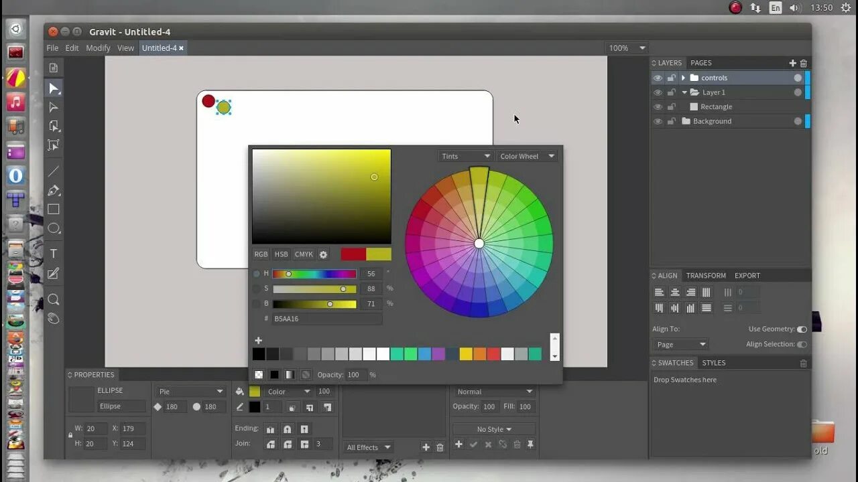Open the Normal blend mode dropdown
The image size is (858, 482).
[493, 392]
